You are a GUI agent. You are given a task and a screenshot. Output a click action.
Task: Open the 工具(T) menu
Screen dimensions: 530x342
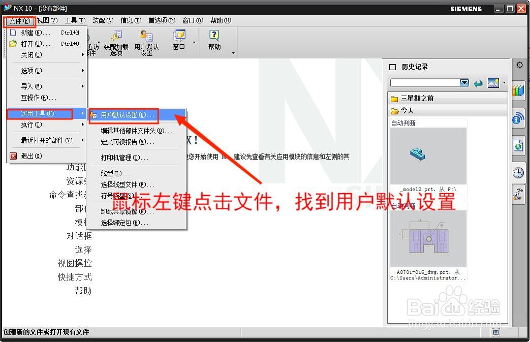(75, 21)
